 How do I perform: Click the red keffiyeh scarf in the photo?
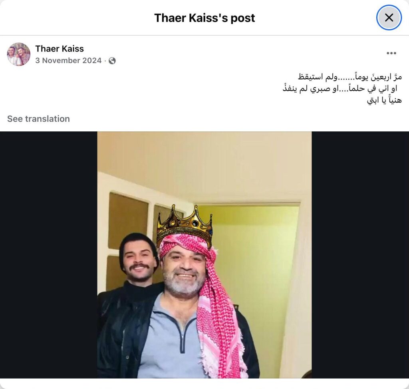point(208,300)
